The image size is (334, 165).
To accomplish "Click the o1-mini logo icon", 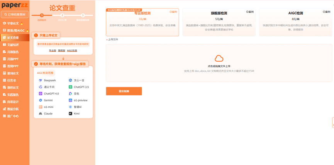I will tap(41, 107).
